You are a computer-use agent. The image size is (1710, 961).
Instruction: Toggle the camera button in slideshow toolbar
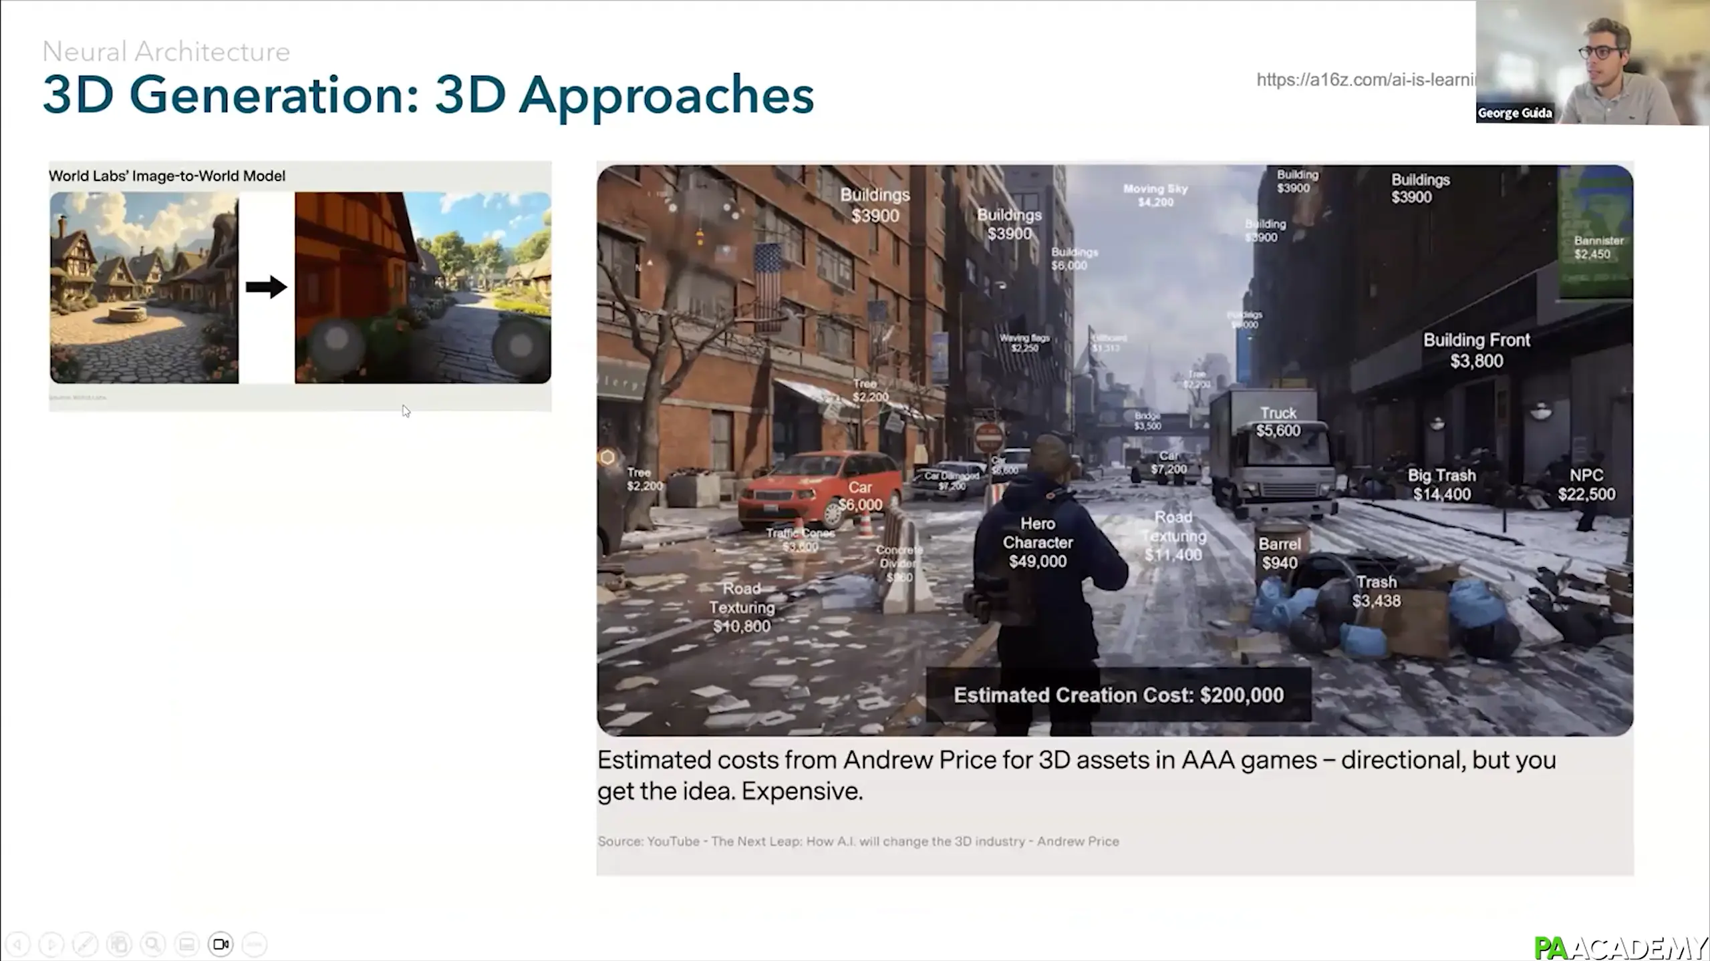coord(221,944)
